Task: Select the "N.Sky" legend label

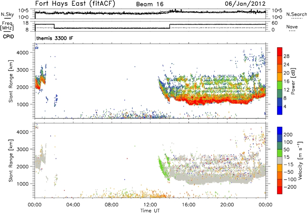Action: click(7, 14)
